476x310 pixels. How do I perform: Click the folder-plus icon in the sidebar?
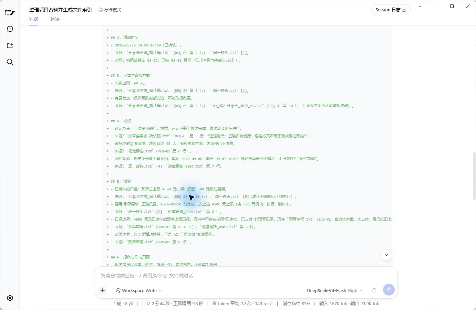(10, 45)
